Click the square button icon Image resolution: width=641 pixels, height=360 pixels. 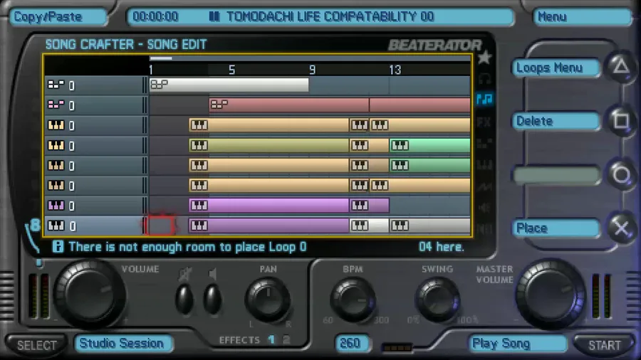(621, 121)
